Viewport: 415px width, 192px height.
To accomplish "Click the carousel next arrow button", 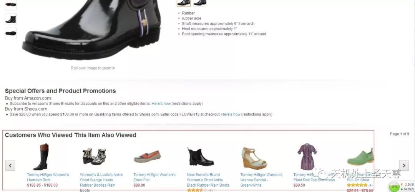I will (x=404, y=166).
